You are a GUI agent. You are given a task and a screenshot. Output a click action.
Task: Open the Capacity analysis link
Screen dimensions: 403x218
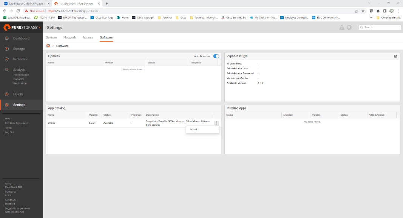pos(19,79)
